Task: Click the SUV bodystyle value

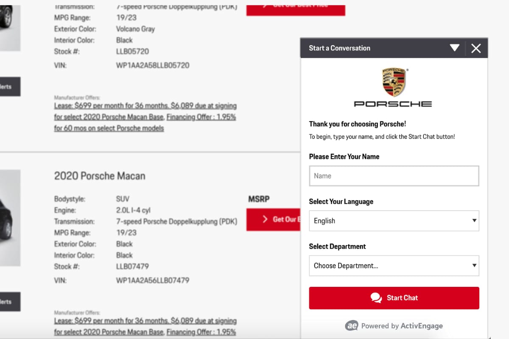Action: (123, 199)
